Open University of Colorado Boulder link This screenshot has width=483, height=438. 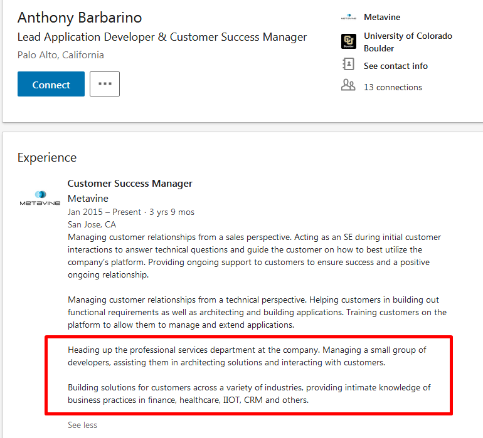point(408,42)
